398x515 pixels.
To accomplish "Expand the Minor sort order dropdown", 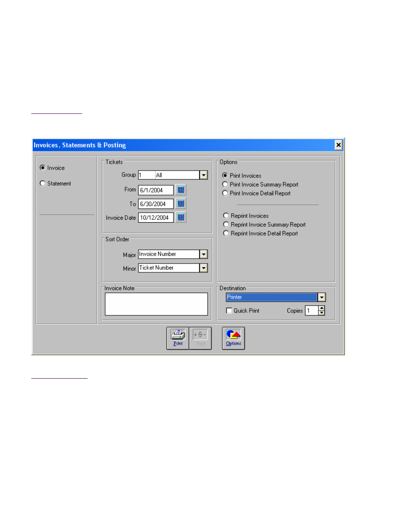I will click(204, 268).
